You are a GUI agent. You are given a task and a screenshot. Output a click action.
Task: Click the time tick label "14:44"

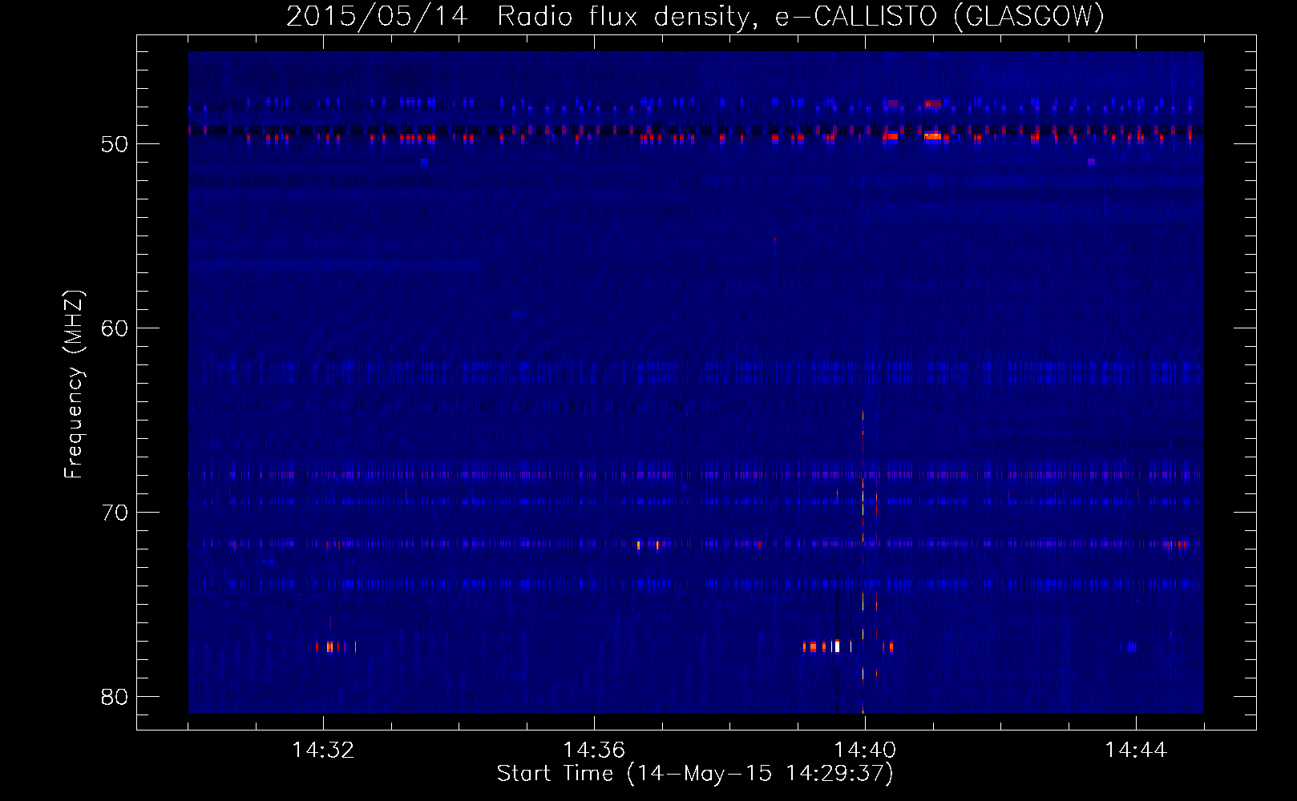(x=1136, y=750)
